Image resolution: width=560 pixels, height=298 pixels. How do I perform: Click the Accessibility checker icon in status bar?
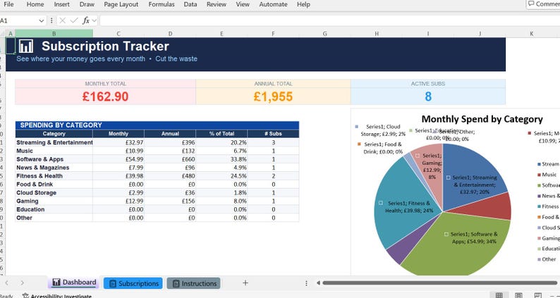pyautogui.click(x=25, y=296)
